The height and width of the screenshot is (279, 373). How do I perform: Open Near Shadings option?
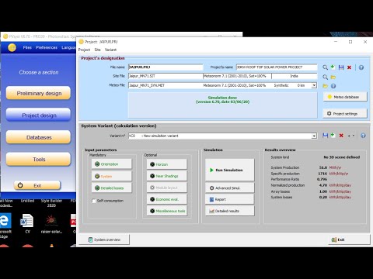[166, 176]
